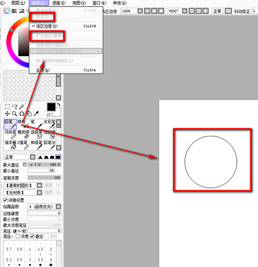This screenshot has width=258, height=267.
Task: Click the zoom in plus button
Action: click(154, 11)
